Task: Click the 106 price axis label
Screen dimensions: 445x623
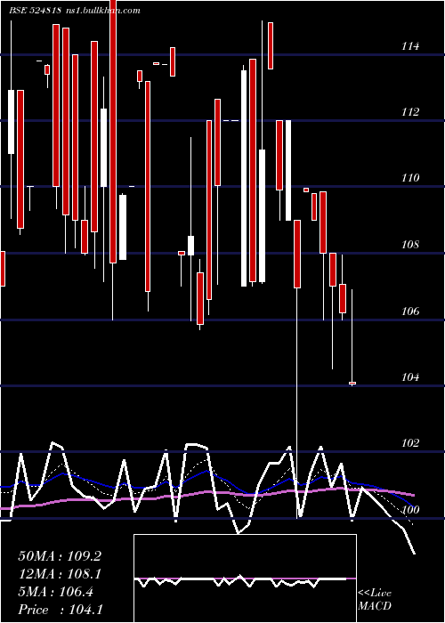Action: 409,311
